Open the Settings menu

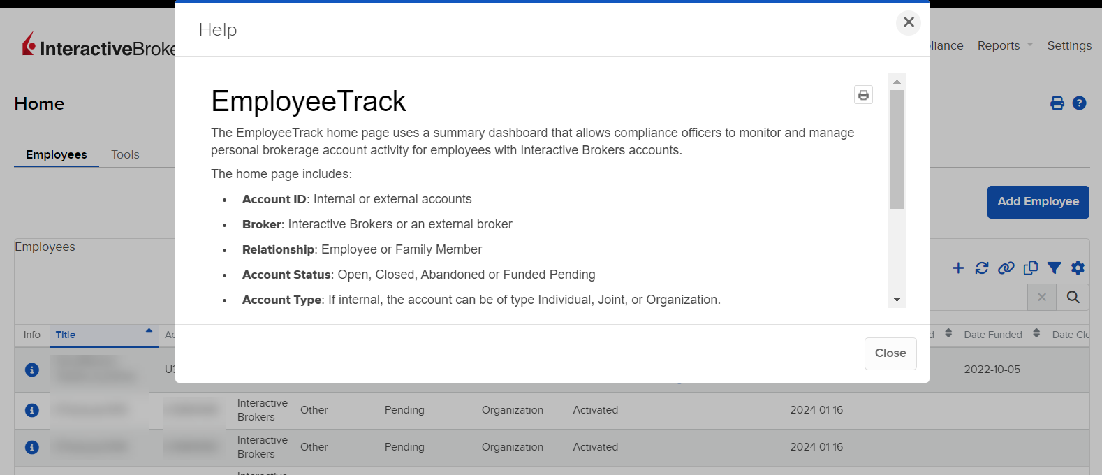click(1068, 45)
